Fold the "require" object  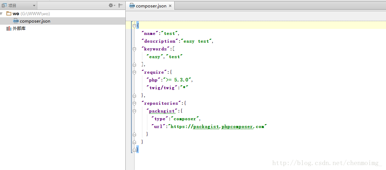pyautogui.click(x=134, y=72)
